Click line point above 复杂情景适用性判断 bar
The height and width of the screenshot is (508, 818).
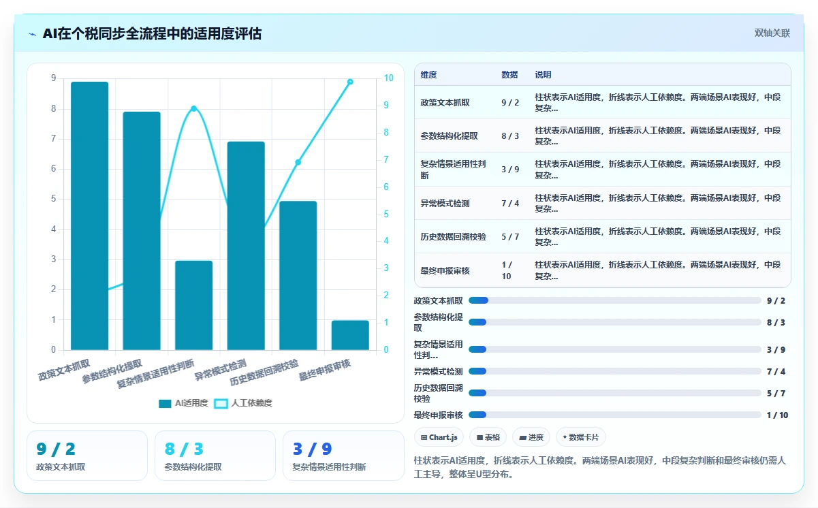click(x=193, y=108)
